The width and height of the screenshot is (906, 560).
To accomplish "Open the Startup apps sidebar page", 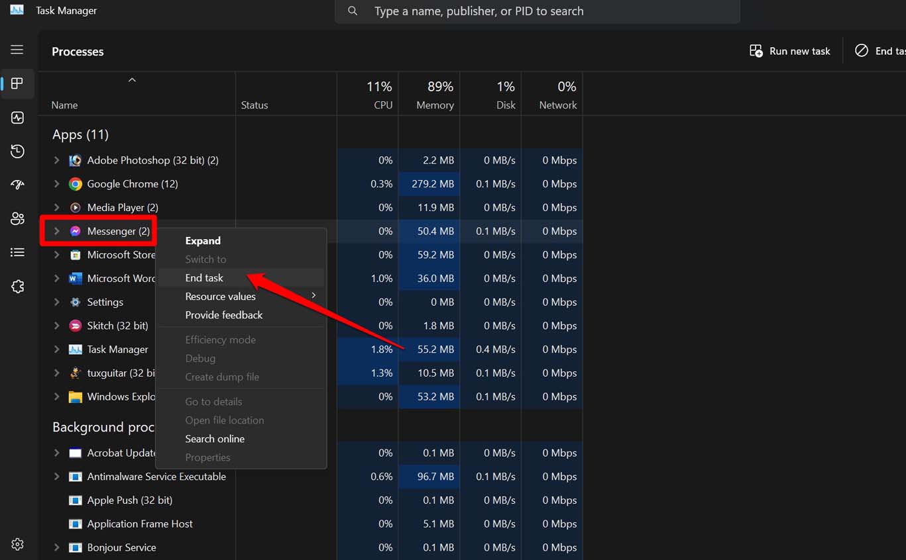I will coord(17,185).
